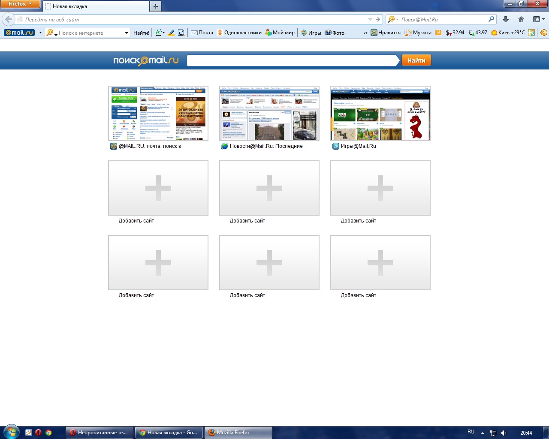
Task: Check the euro rate 43.97
Action: click(477, 33)
